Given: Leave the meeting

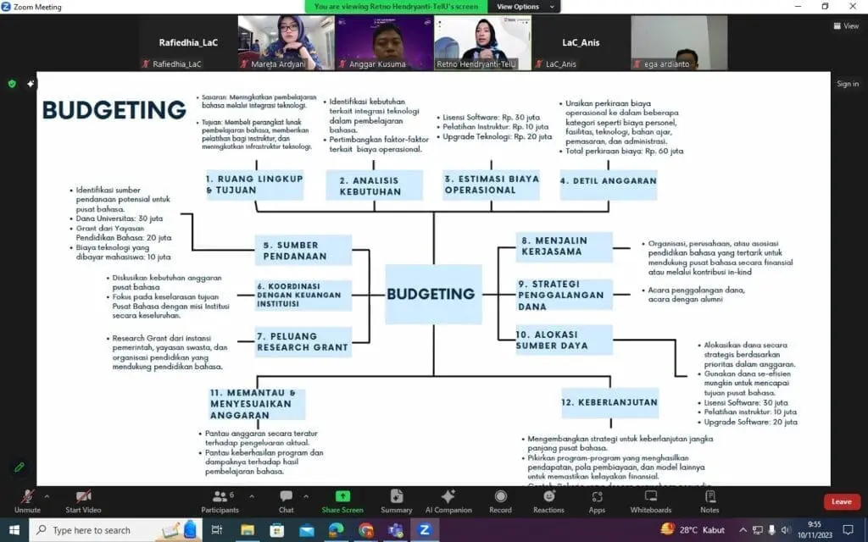Looking at the screenshot, I should (841, 501).
